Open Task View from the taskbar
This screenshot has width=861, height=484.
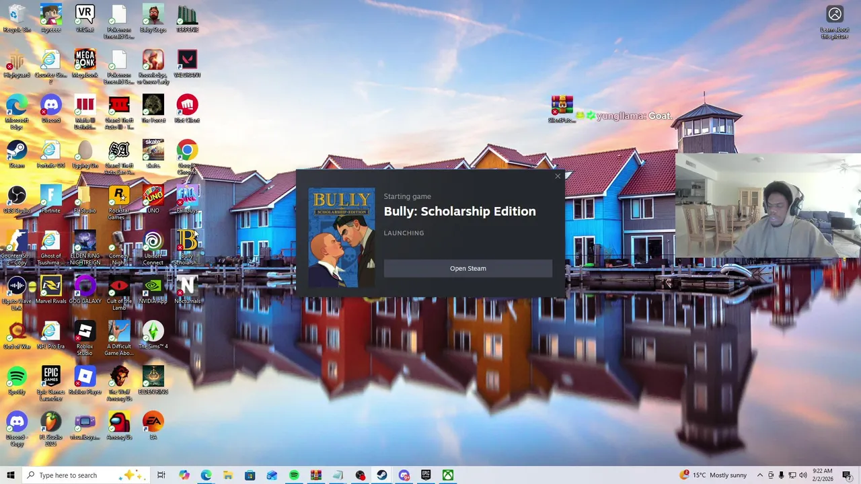pyautogui.click(x=161, y=475)
